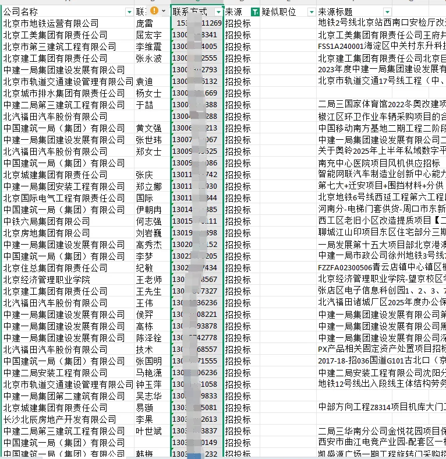
Task: Select cell 北京市第三建筑工程有限公司
Action: (68, 47)
